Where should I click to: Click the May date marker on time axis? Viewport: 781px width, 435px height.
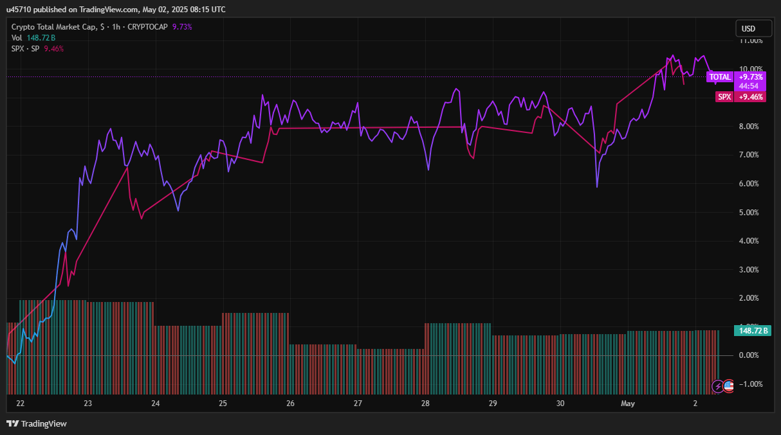coord(627,404)
